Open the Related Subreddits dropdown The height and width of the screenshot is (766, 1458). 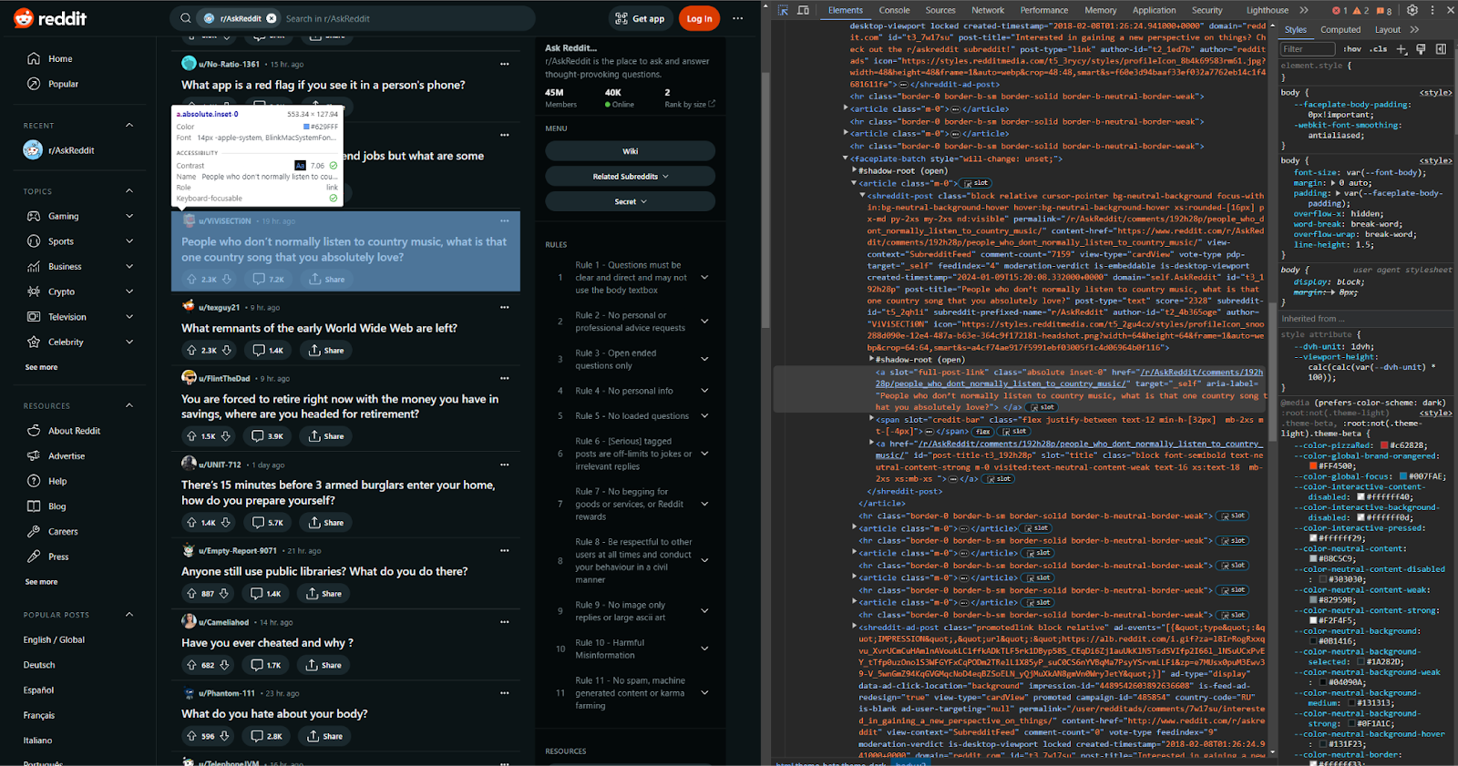point(631,177)
